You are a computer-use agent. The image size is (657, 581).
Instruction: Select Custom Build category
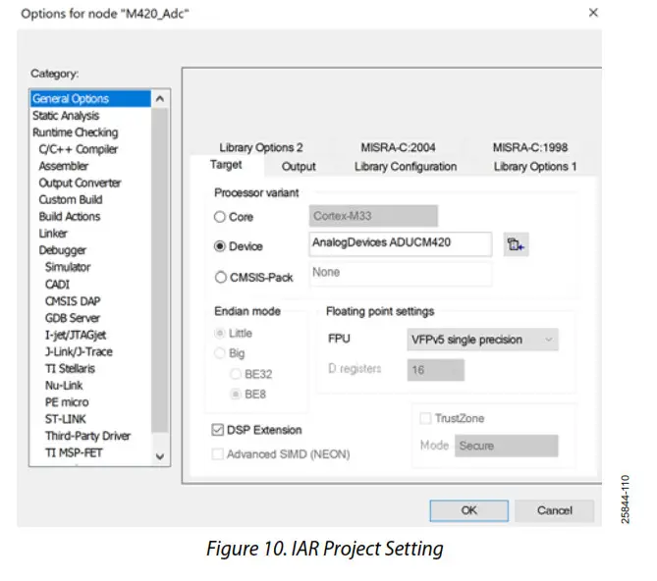tap(90, 199)
